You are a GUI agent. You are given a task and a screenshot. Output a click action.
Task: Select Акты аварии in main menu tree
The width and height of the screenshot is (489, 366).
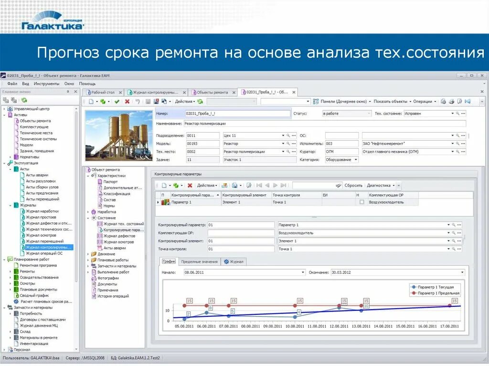coord(37,175)
